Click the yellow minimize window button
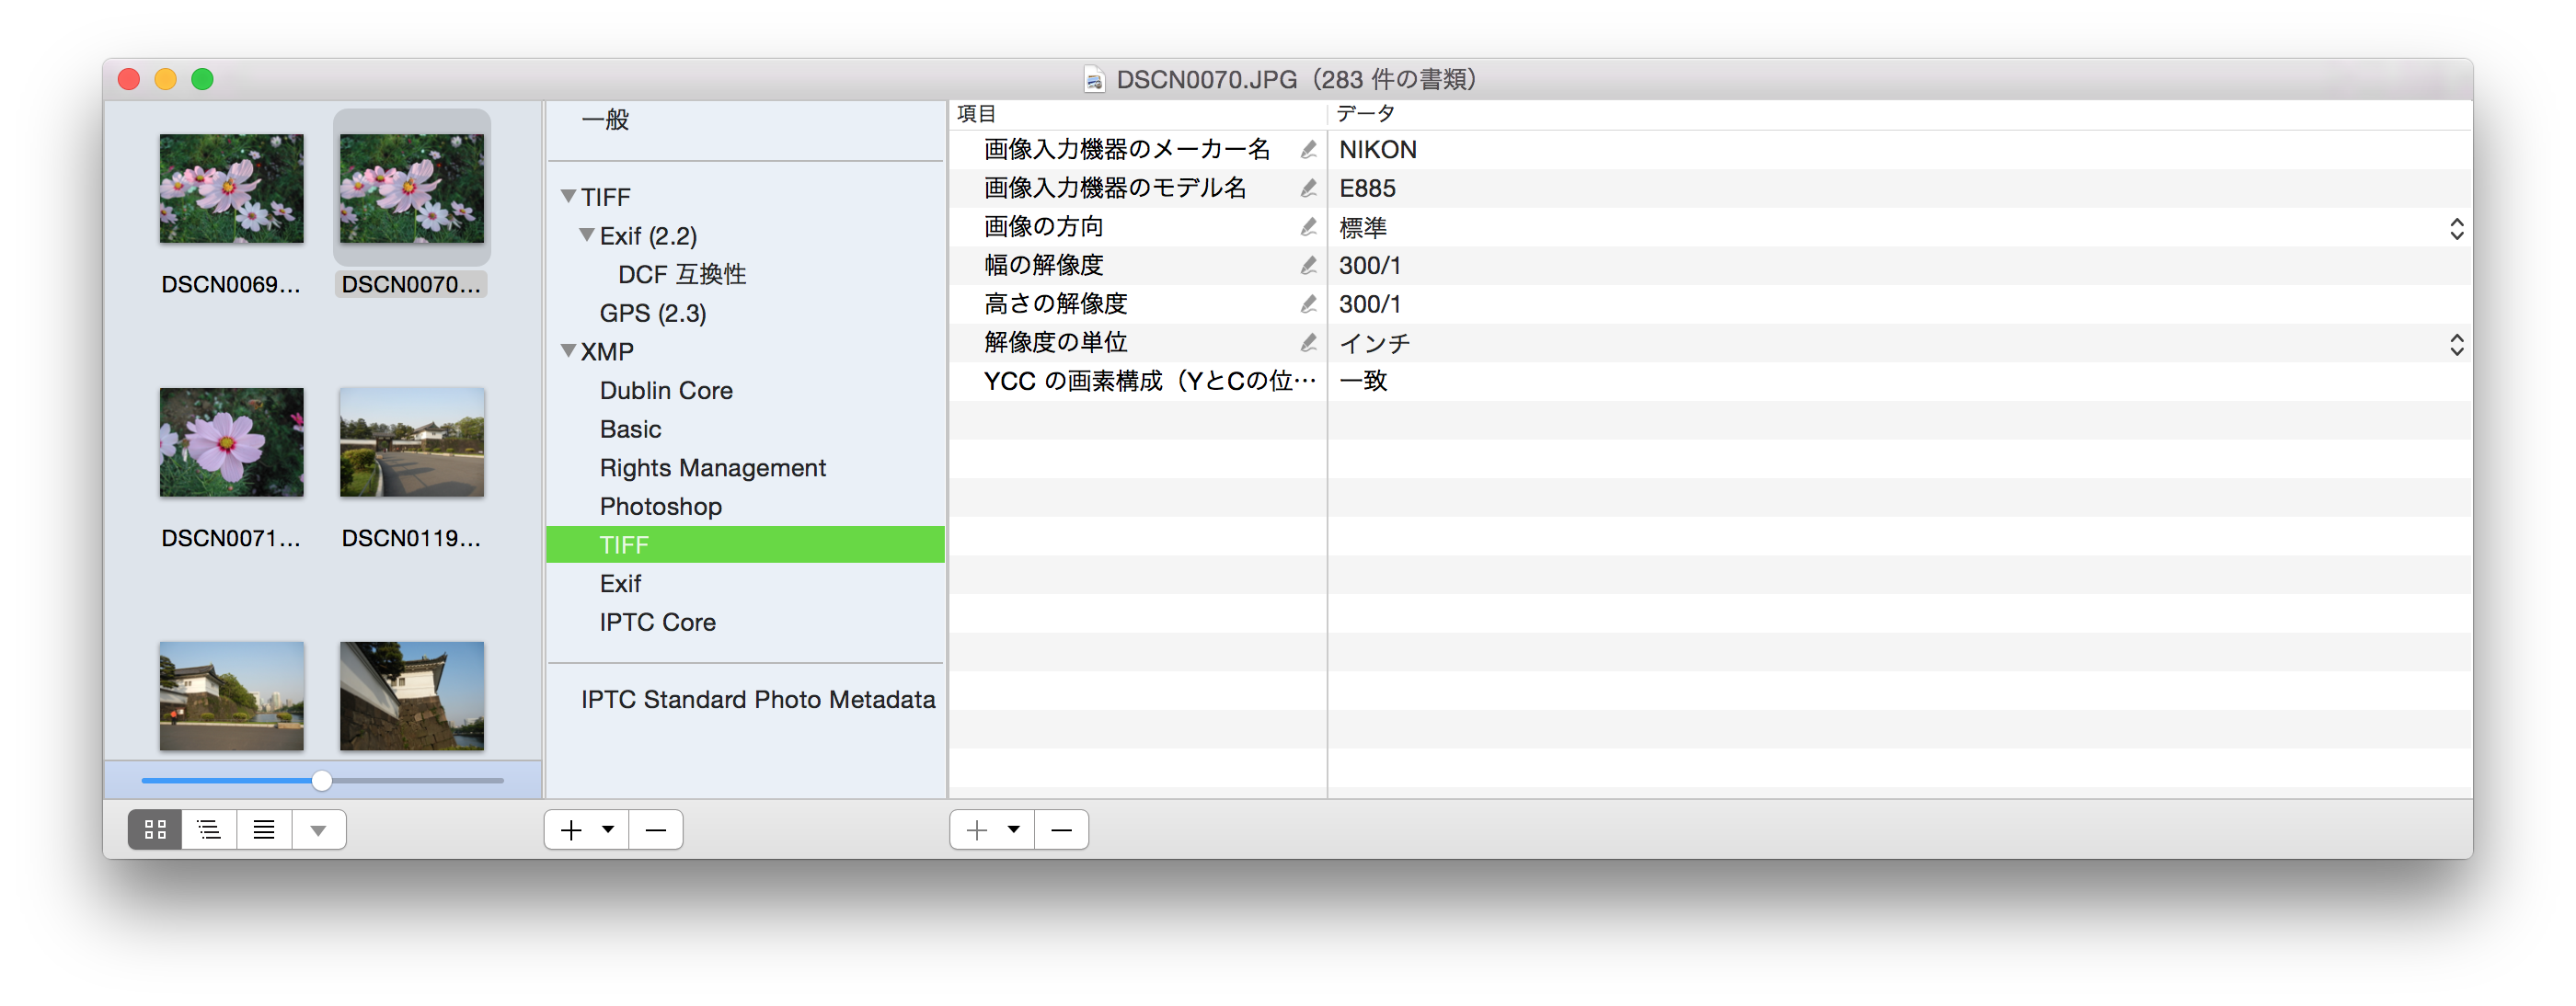2576x1006 pixels. click(165, 79)
